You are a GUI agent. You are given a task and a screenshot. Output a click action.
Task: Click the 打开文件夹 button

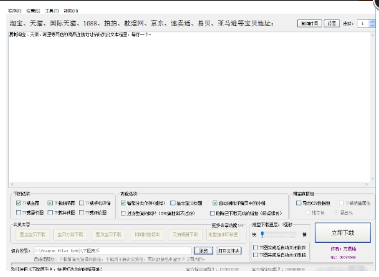pyautogui.click(x=229, y=251)
